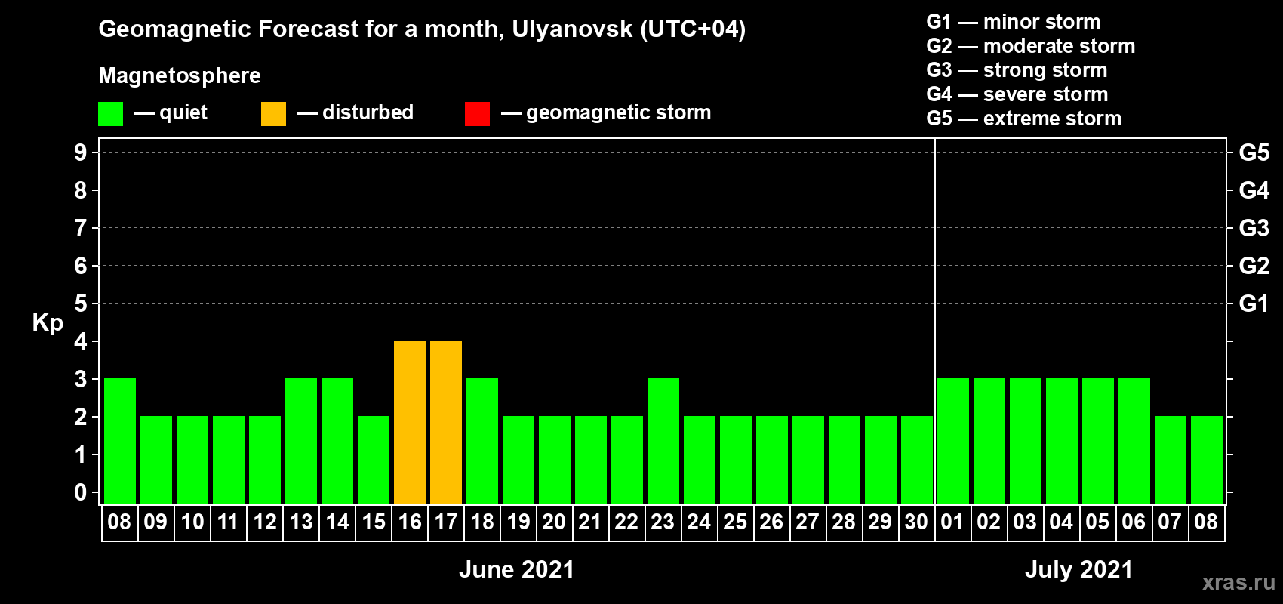Screen dimensions: 1283x604
Task: Click the red geomagnetic storm legend swatch
Action: click(477, 114)
